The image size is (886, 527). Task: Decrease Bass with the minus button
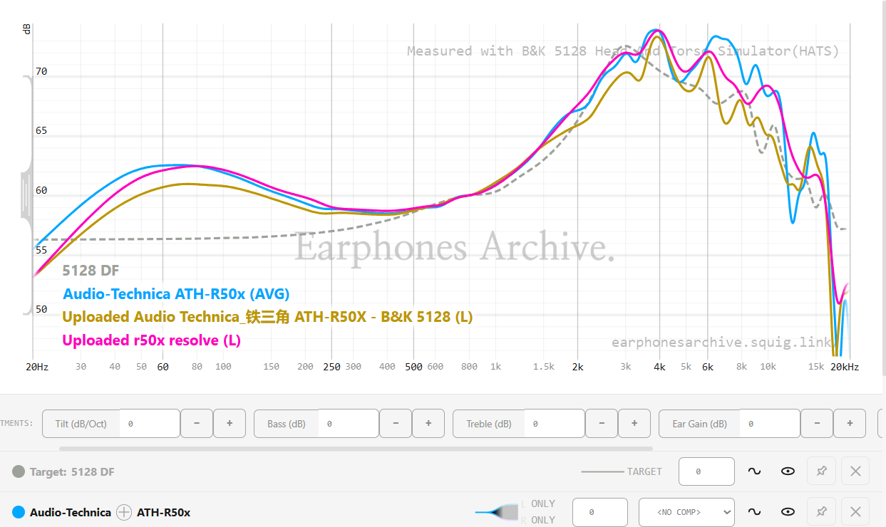click(395, 423)
